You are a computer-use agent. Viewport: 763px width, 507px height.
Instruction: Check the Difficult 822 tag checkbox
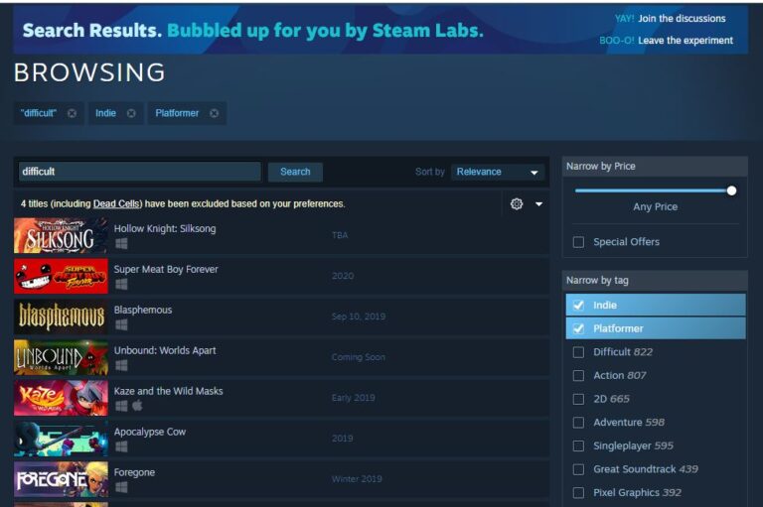pos(578,352)
